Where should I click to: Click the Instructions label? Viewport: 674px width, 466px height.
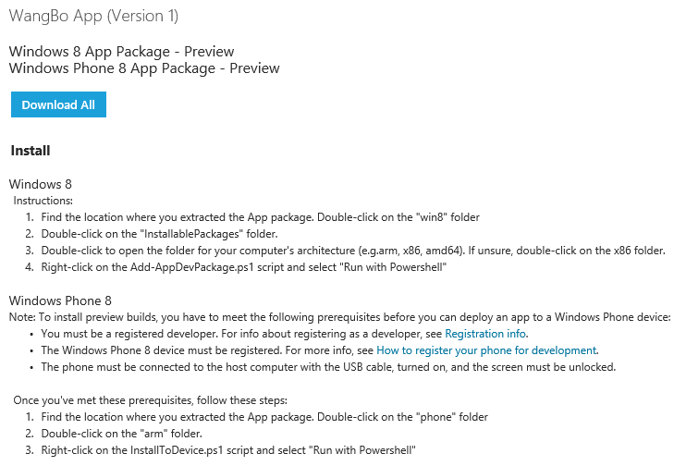pos(43,201)
